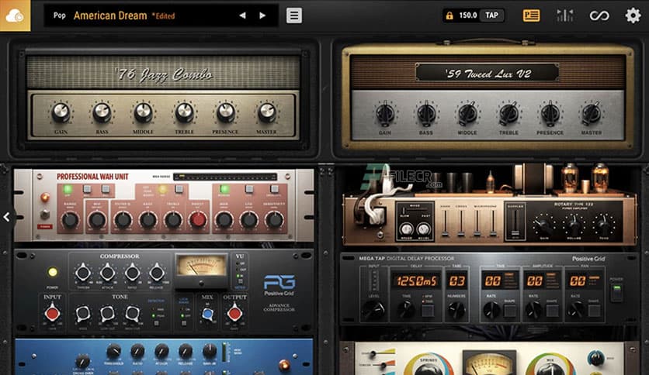Open the output levels mixer icon
Image resolution: width=649 pixels, height=375 pixels.
(x=565, y=15)
